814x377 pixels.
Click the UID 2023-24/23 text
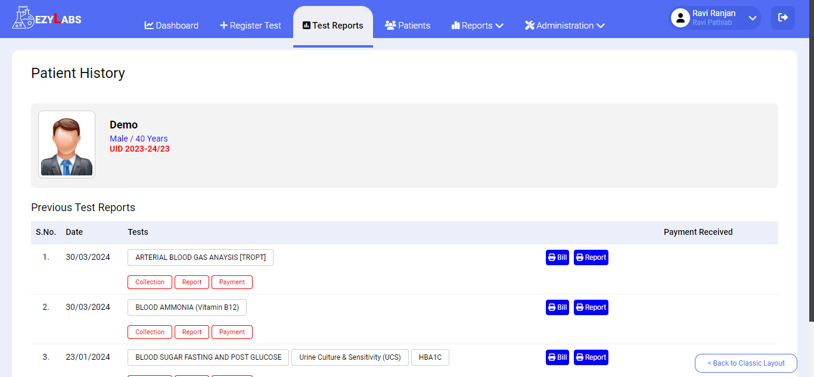(139, 149)
